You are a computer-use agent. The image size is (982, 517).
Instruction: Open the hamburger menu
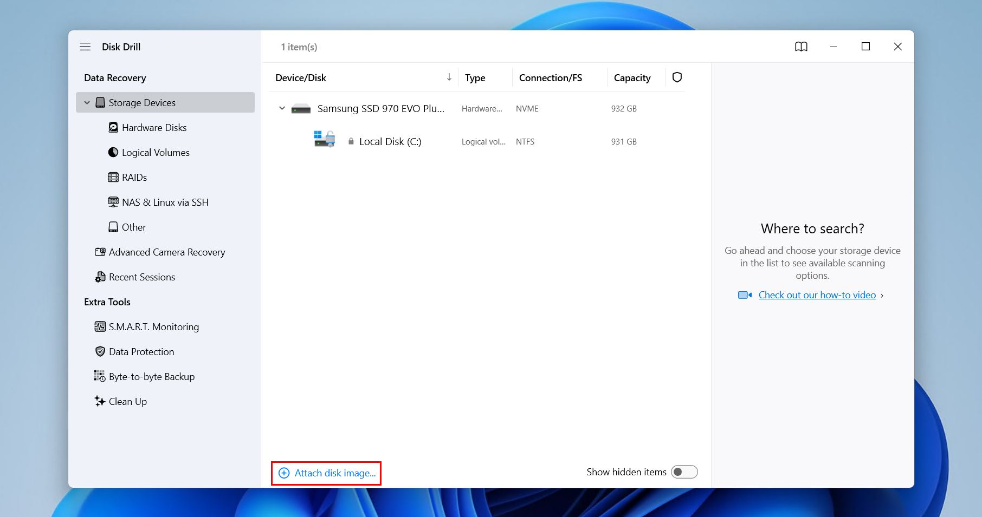click(x=85, y=47)
